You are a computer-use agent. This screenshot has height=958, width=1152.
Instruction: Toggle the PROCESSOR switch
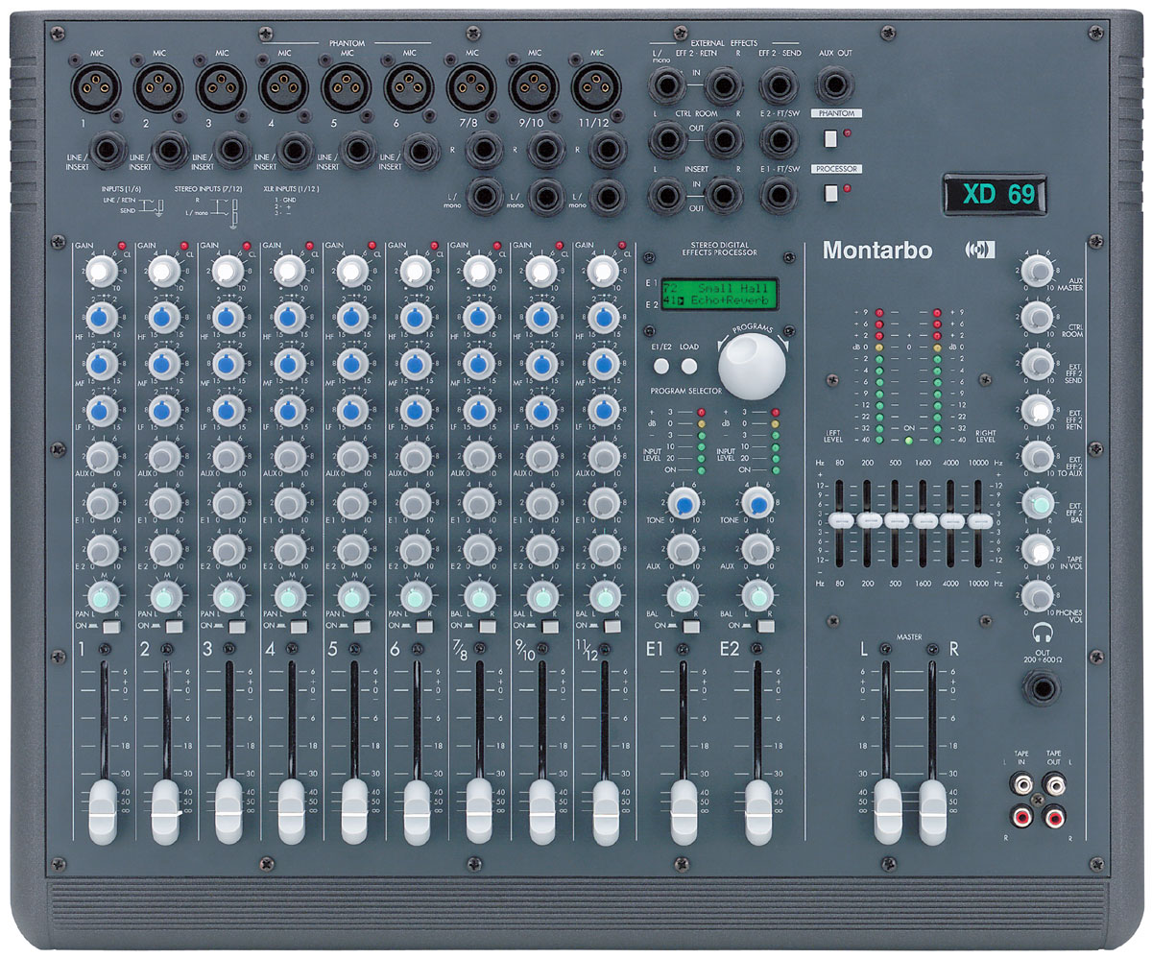coord(830,192)
